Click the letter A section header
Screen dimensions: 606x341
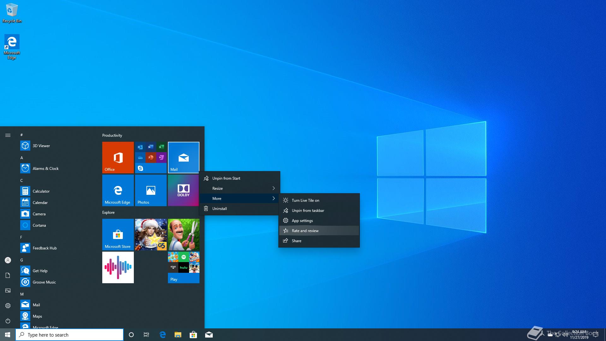click(x=22, y=158)
